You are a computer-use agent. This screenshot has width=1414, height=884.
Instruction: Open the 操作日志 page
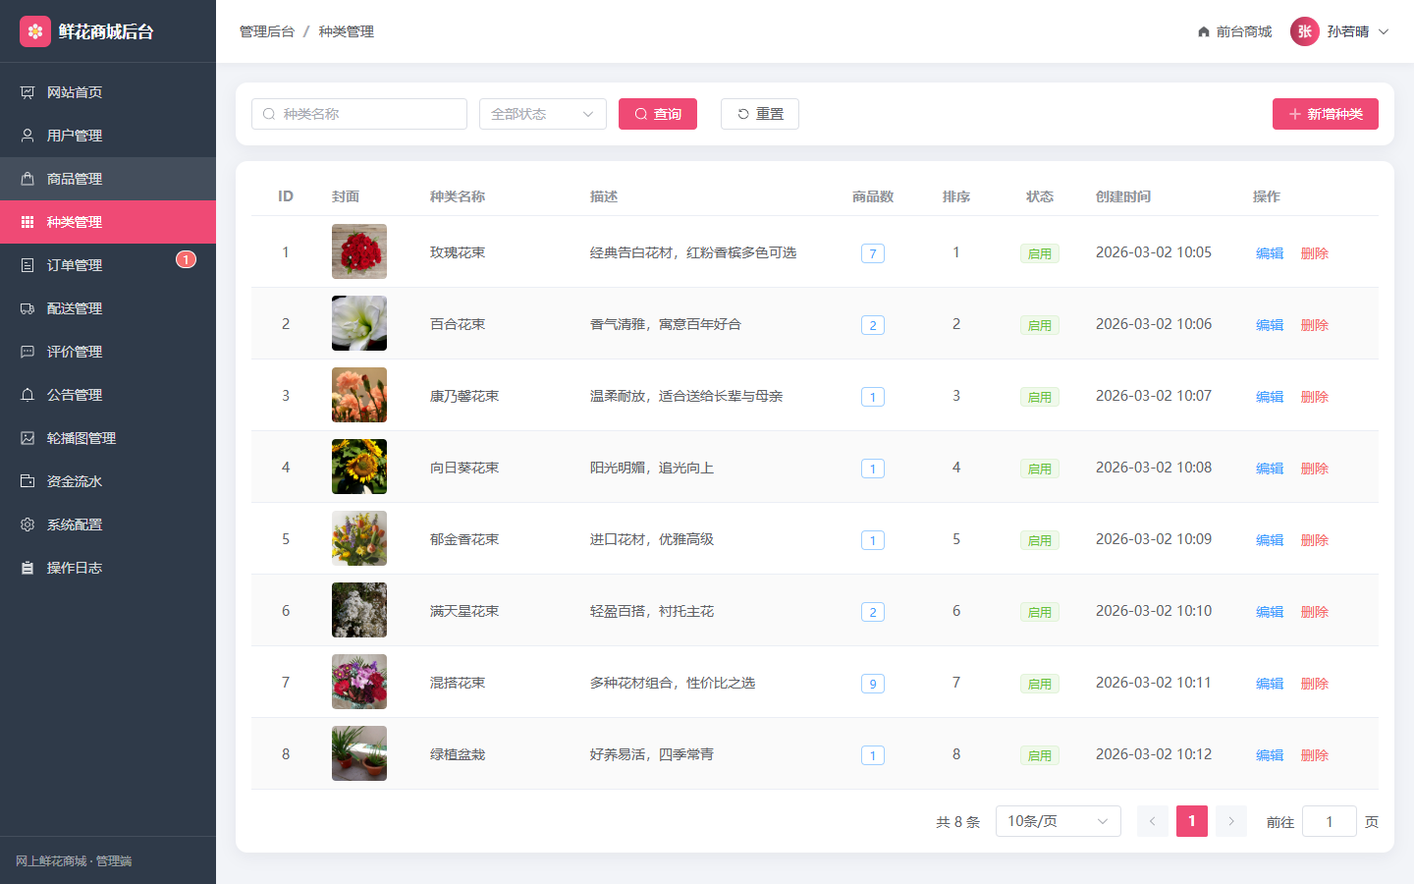pyautogui.click(x=108, y=568)
